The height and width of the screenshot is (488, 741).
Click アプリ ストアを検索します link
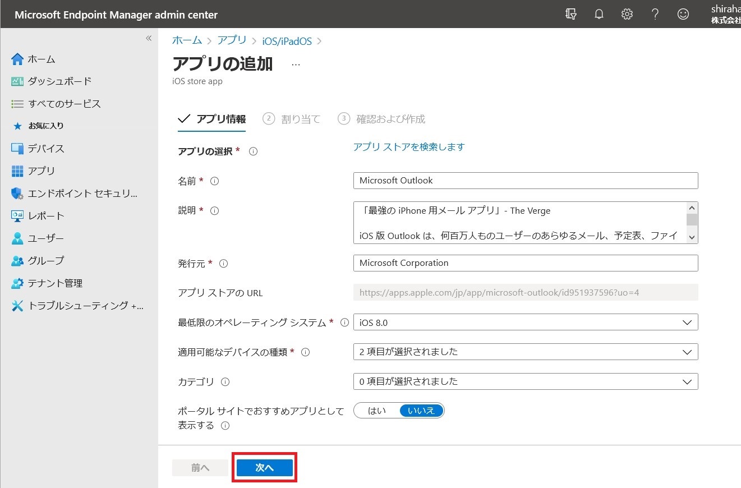tap(409, 147)
